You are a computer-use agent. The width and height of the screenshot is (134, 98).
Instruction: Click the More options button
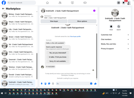pos(82,21)
